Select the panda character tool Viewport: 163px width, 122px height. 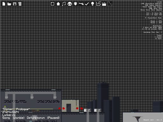coord(70,4)
